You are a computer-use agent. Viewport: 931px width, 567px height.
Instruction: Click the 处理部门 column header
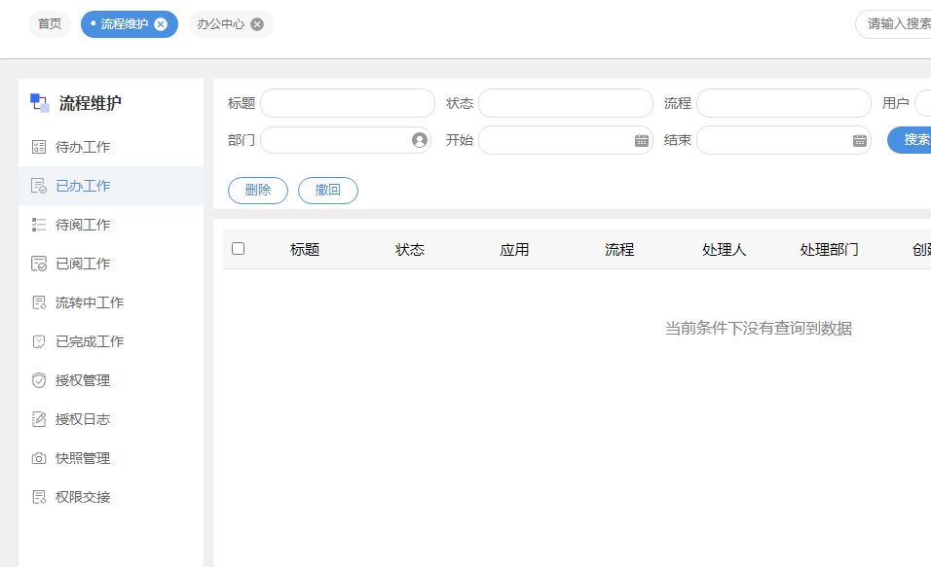[829, 250]
